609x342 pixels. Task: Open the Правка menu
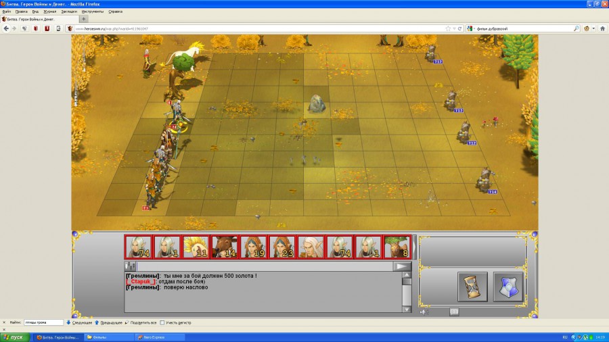coord(22,11)
